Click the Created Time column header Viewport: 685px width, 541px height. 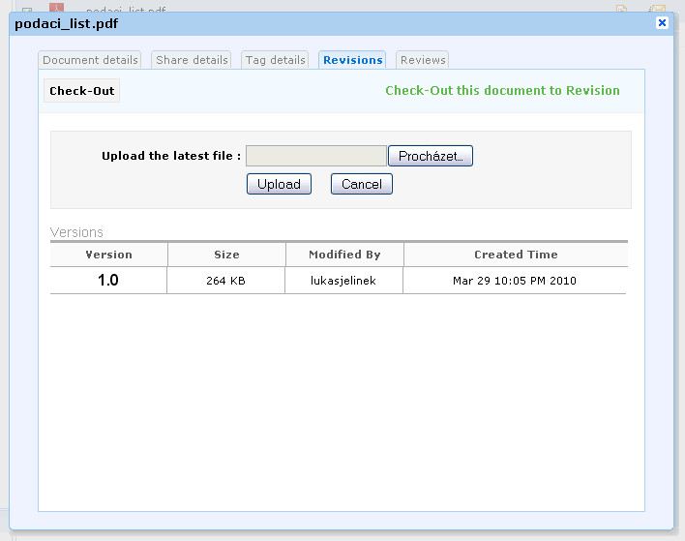pyautogui.click(x=516, y=255)
